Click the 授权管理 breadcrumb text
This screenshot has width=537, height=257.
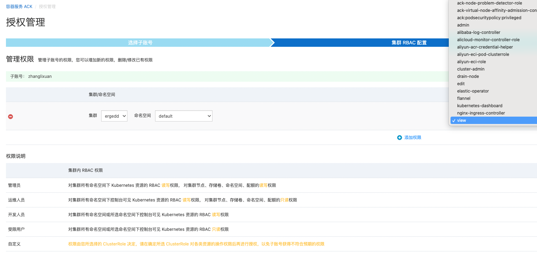click(x=47, y=7)
